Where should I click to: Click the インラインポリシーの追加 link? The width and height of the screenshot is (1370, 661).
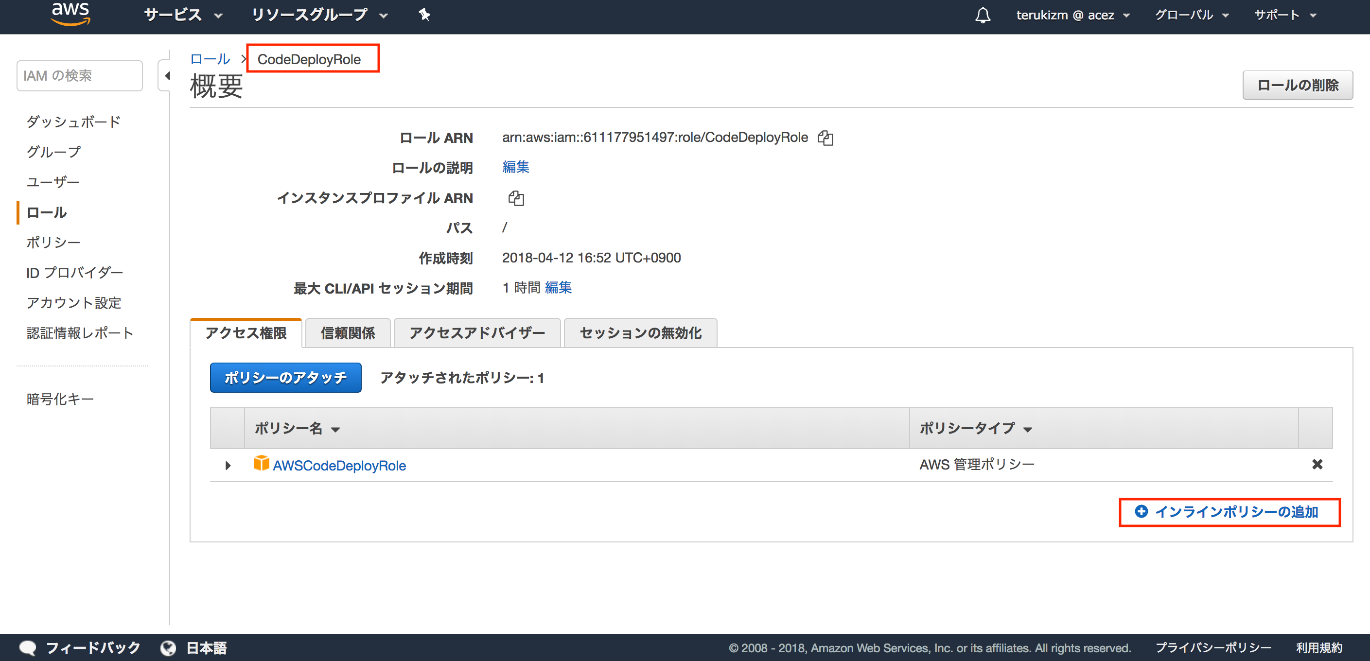coord(1229,512)
